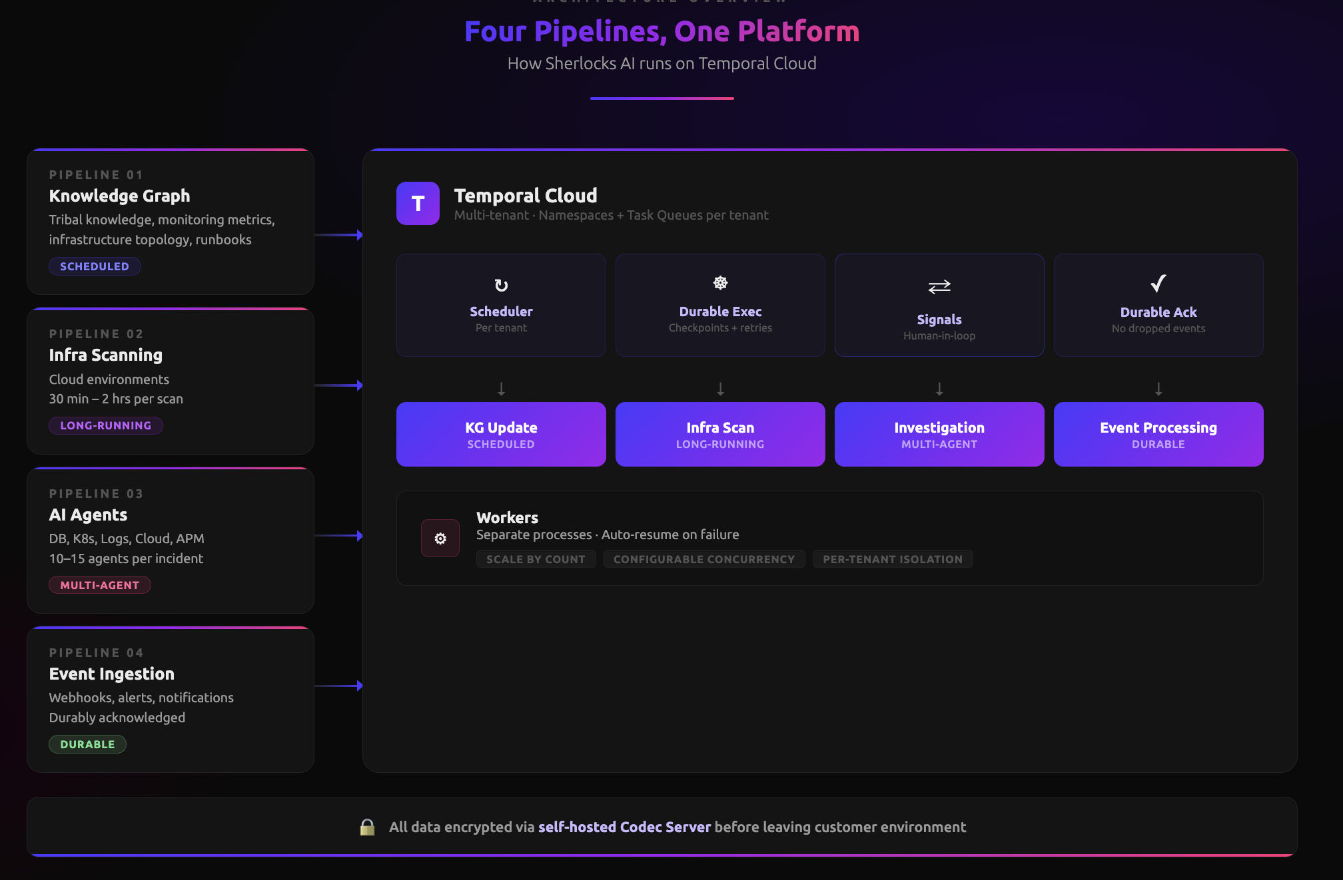
Task: Click the Durable Ack checkmark icon
Action: 1158,284
